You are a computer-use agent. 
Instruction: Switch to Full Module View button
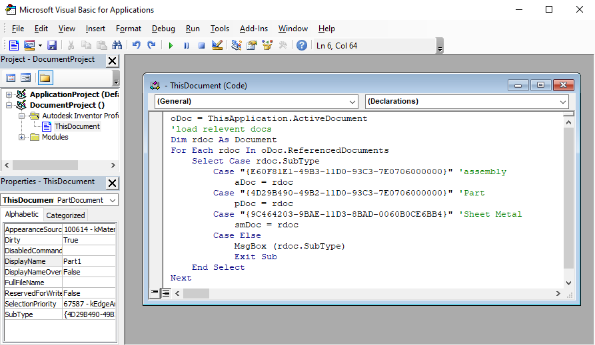point(166,292)
